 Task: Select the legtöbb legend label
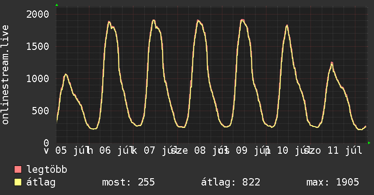point(47,170)
